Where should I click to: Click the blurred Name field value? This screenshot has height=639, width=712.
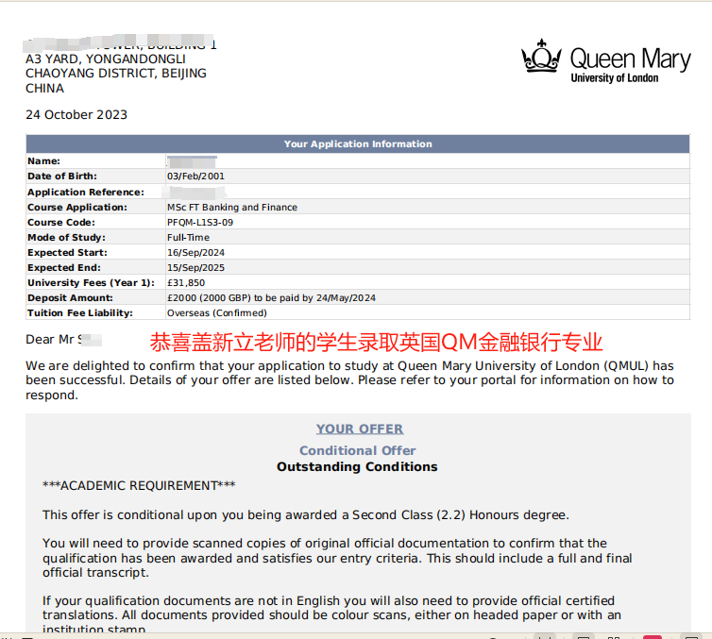pos(192,161)
